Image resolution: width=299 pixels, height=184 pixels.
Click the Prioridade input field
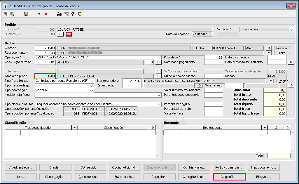pyautogui.click(x=214, y=58)
